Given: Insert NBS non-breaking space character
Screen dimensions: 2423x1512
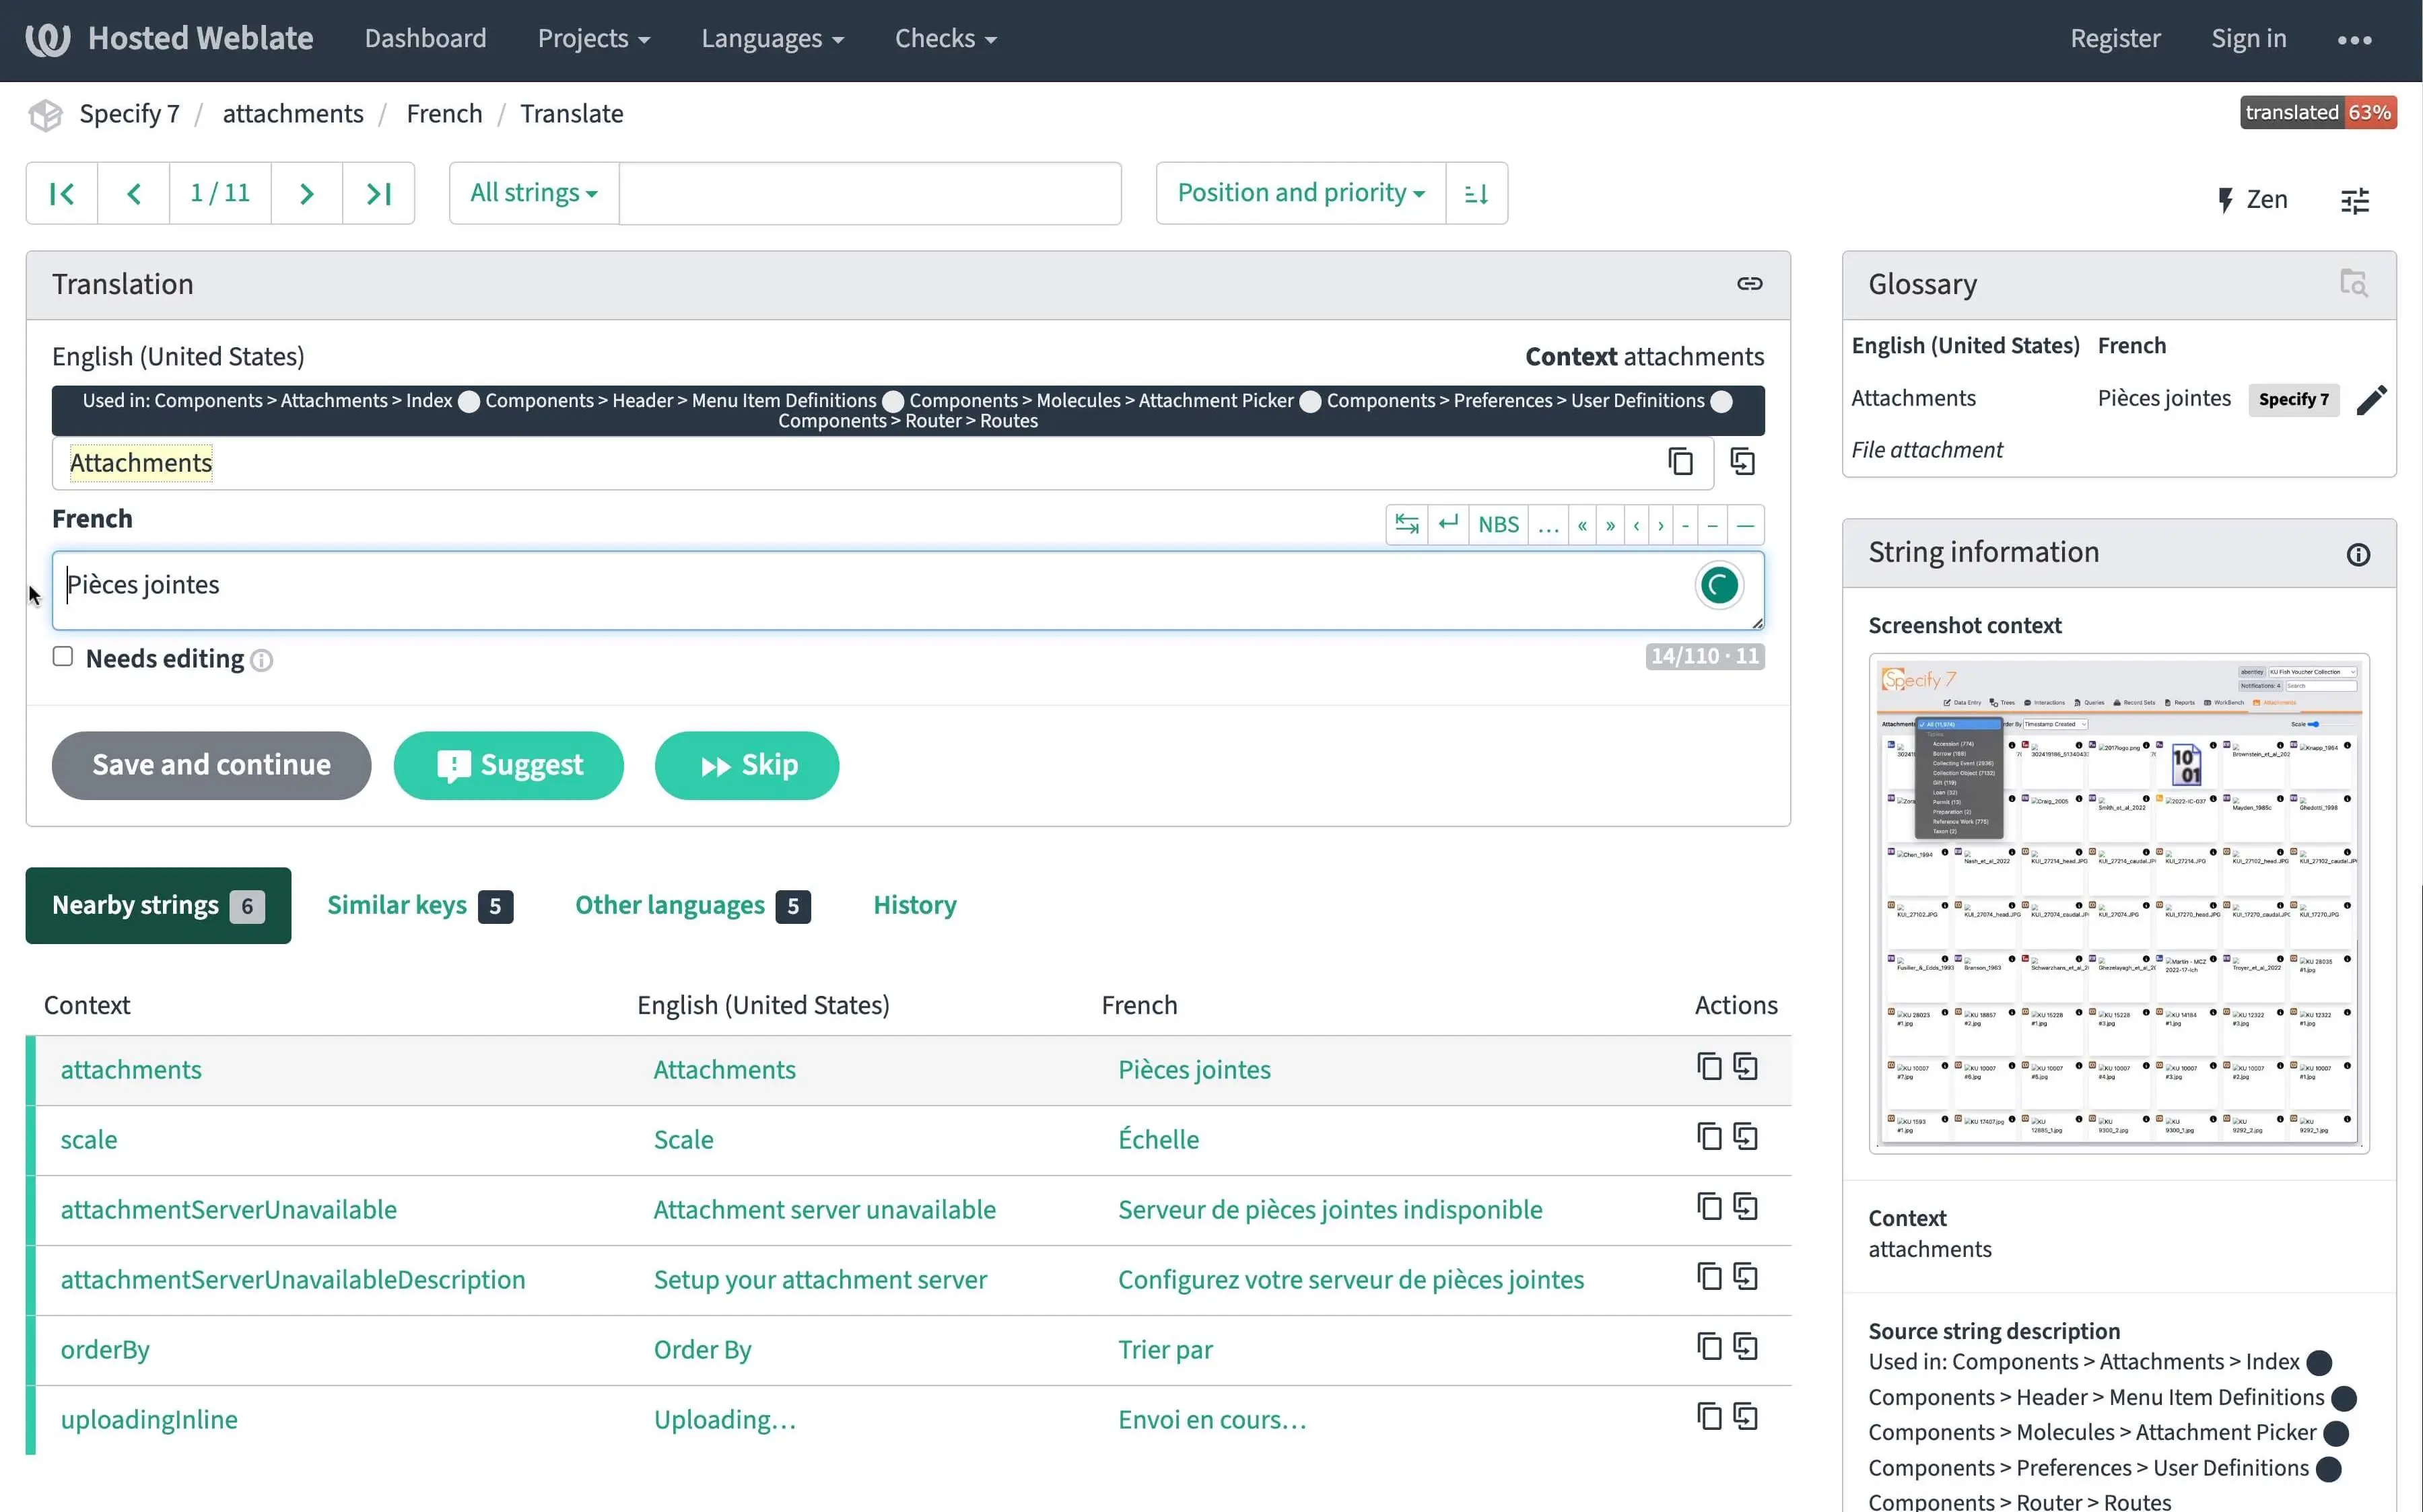Looking at the screenshot, I should coord(1497,524).
